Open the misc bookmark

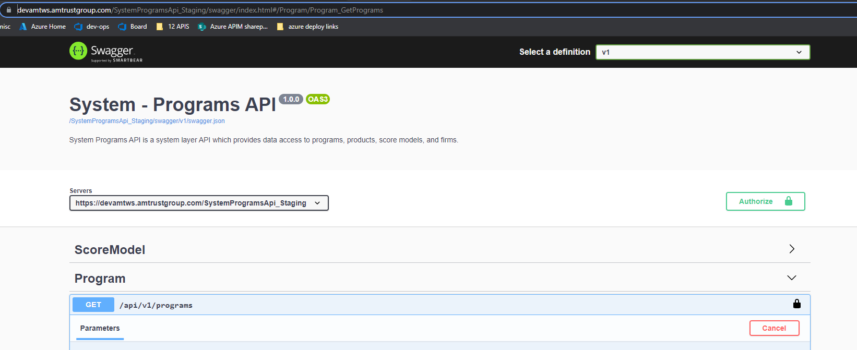coord(5,27)
